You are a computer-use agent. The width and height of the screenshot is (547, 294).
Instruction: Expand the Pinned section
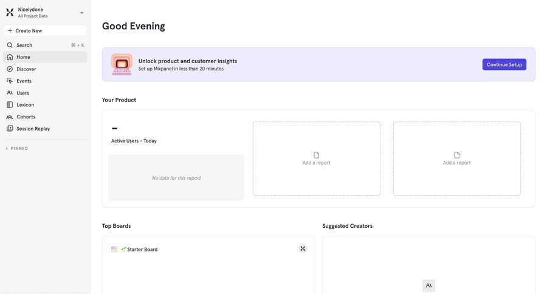tap(7, 148)
